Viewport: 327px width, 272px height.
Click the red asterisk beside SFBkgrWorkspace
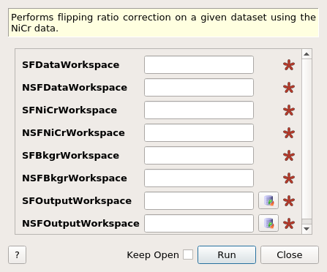pyautogui.click(x=289, y=156)
